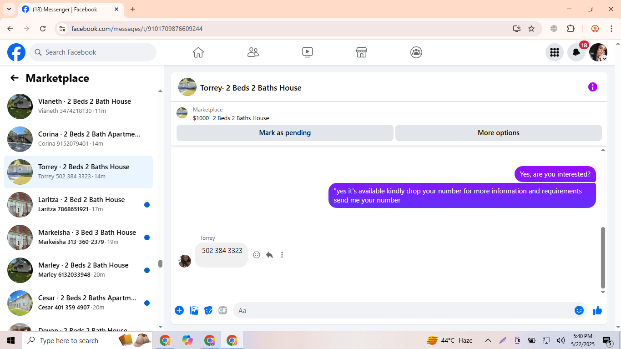The height and width of the screenshot is (349, 621).
Task: Click Torrey's chat header house thumbnail
Action: [187, 87]
